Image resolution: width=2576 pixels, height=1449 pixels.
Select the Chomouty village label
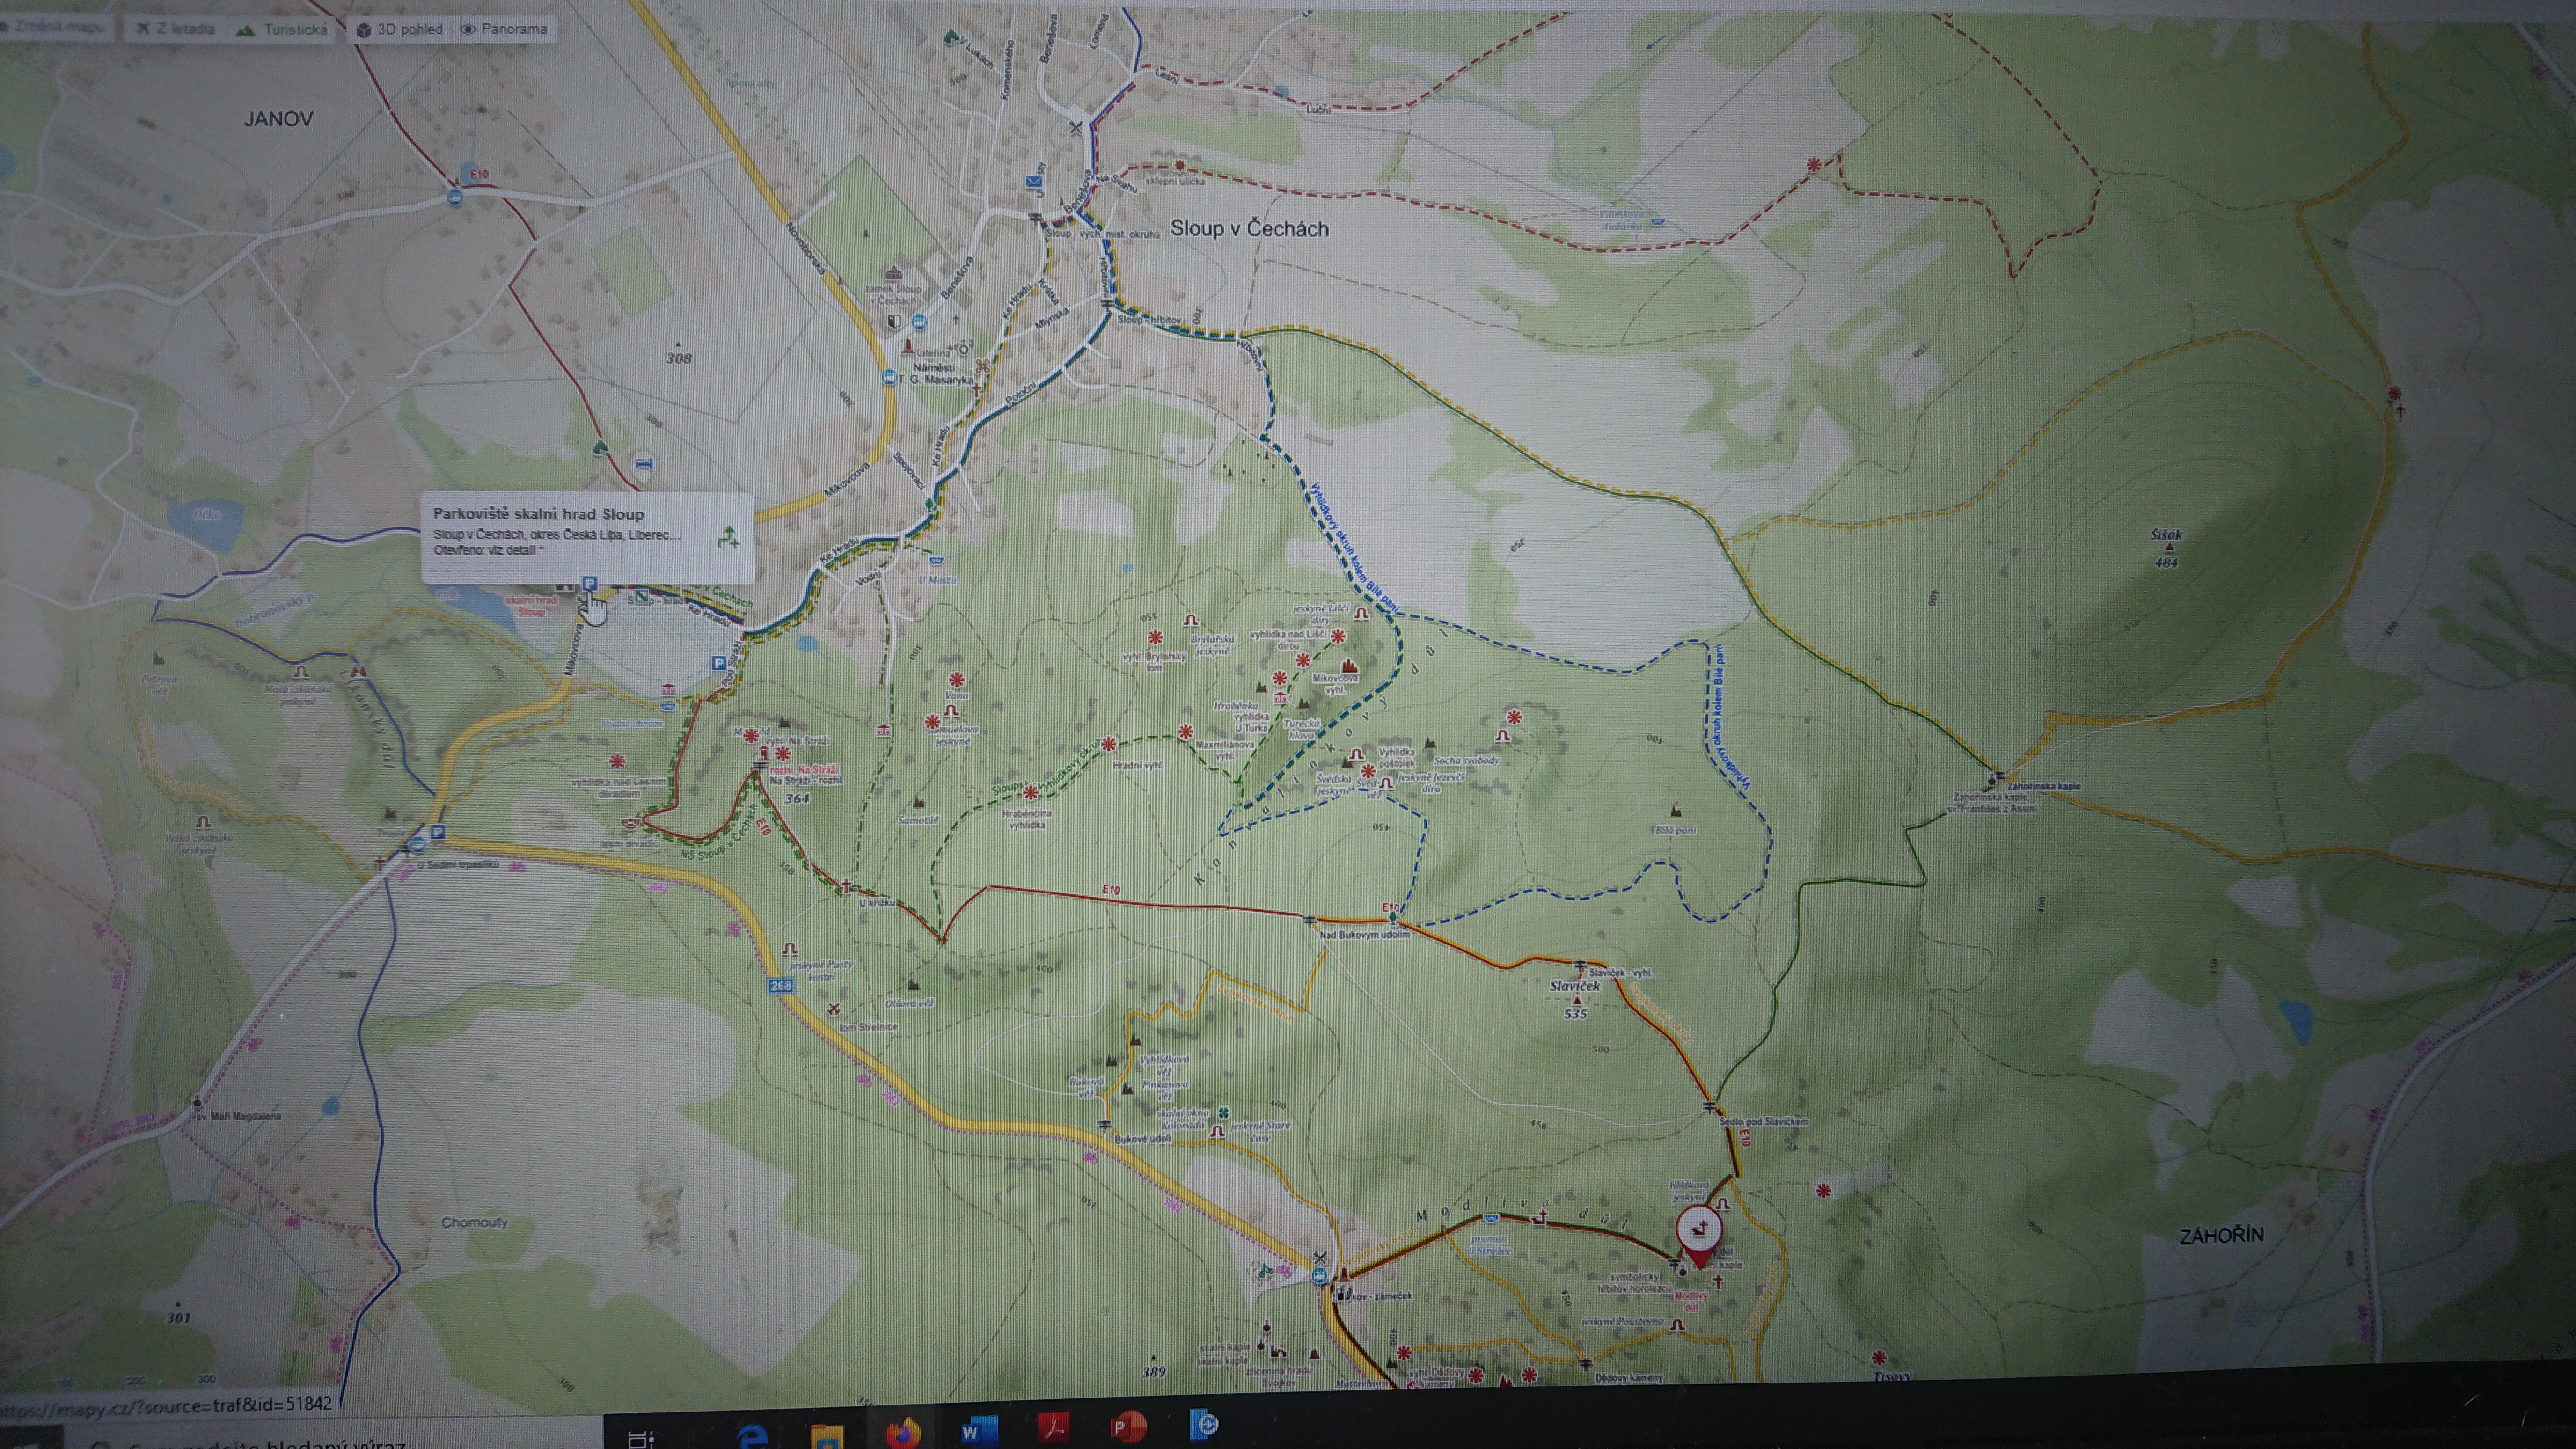[x=475, y=1222]
